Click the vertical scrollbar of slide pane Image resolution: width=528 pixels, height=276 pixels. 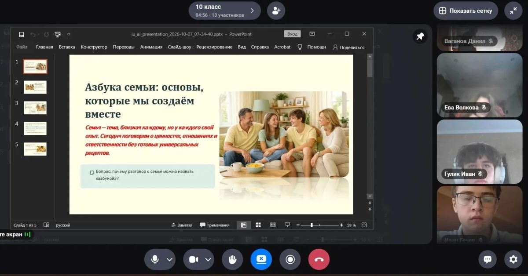370,68
